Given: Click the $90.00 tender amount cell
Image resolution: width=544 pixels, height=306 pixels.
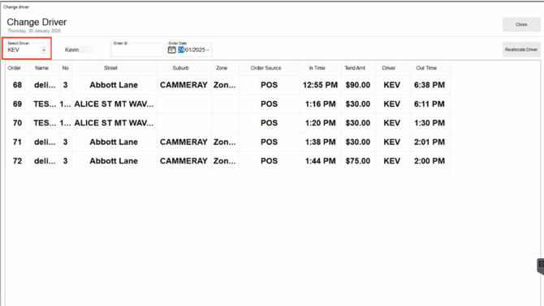Looking at the screenshot, I should (358, 85).
